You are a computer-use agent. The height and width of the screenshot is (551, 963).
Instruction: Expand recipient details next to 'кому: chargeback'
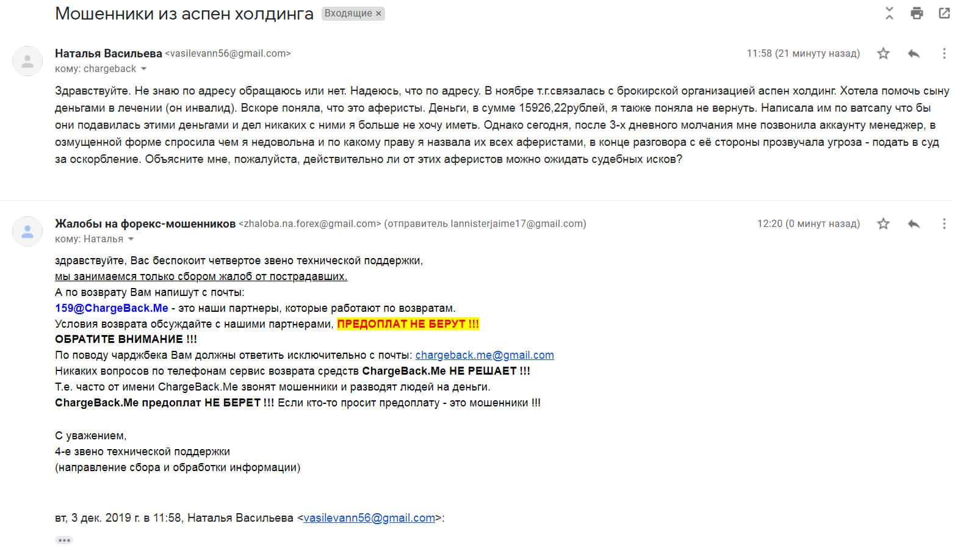(x=144, y=69)
